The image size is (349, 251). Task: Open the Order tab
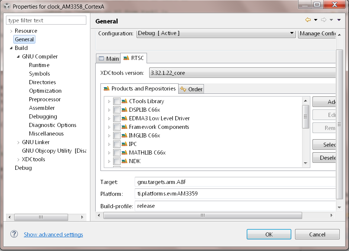(192, 89)
